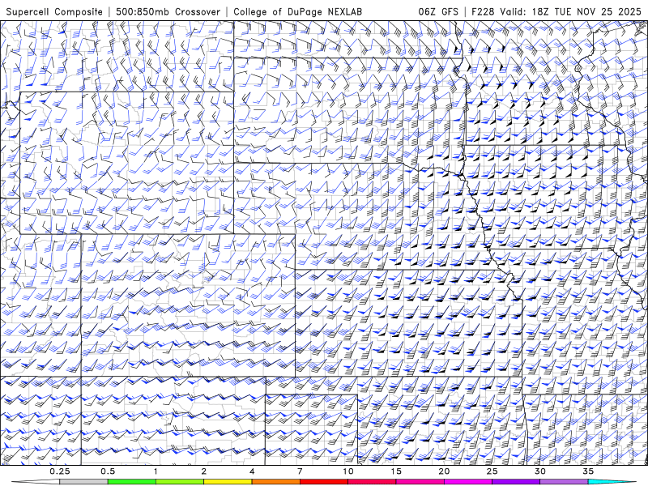Click the lavender legend swatch between 30 and 35

pos(564,482)
